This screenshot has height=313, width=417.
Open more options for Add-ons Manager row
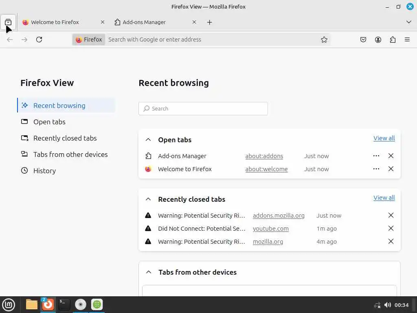(376, 156)
